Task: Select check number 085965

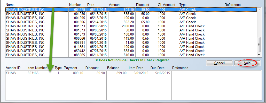Action: (x=79, y=55)
